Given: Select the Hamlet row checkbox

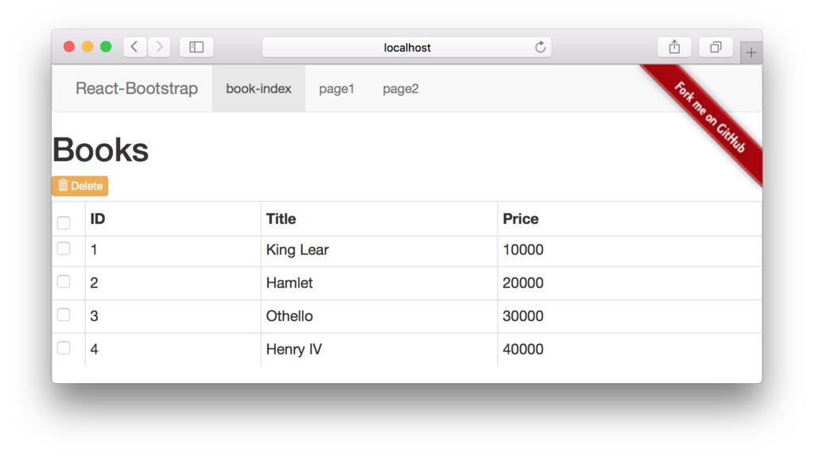Looking at the screenshot, I should click(64, 282).
